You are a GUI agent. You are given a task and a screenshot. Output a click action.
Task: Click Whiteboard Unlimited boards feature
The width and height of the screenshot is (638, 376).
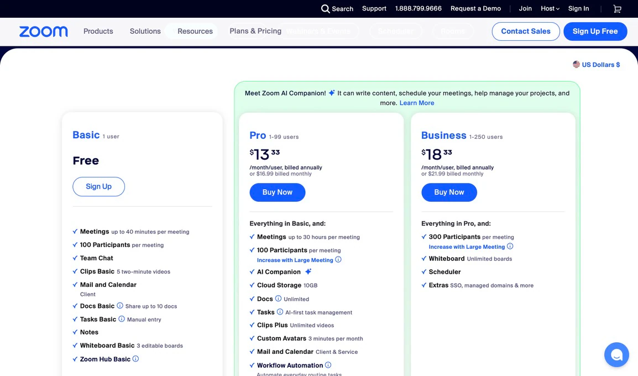pyautogui.click(x=470, y=258)
